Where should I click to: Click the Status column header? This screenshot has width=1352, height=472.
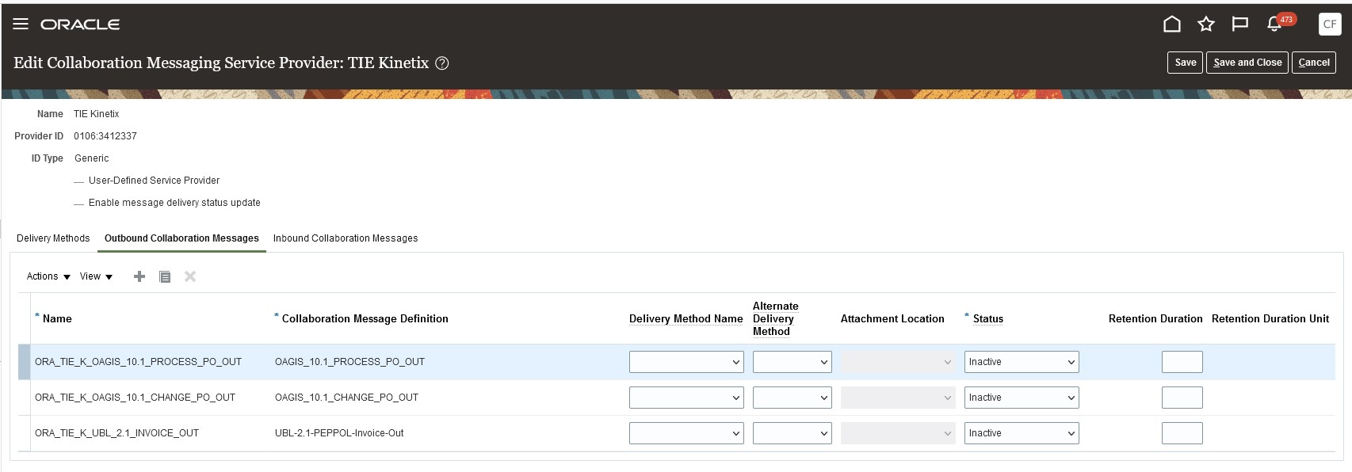pyautogui.click(x=988, y=318)
